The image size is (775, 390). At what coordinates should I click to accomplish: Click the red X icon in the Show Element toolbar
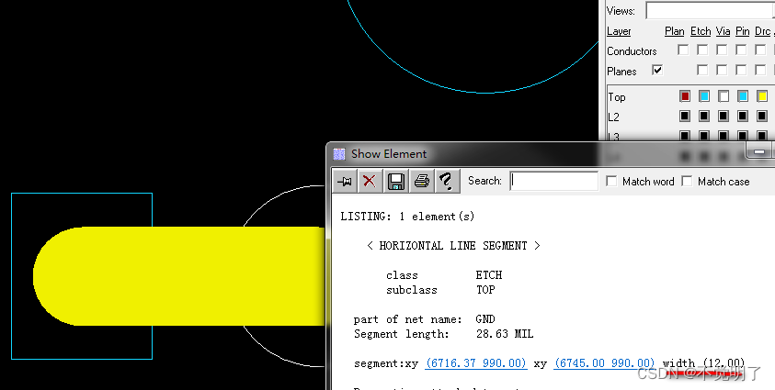[x=370, y=182]
